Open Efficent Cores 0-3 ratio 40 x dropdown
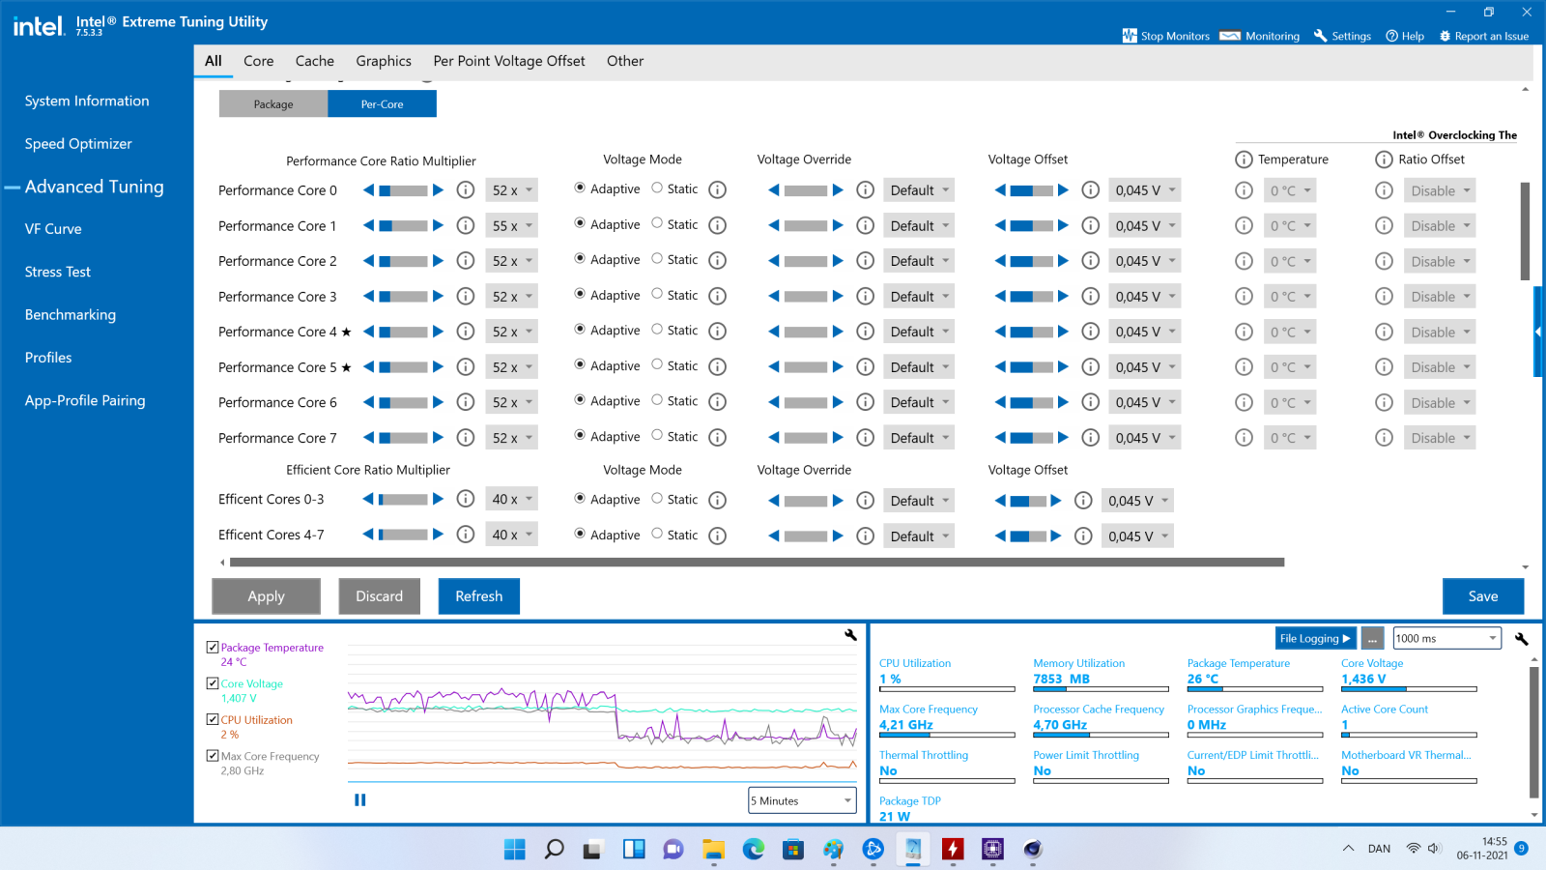The width and height of the screenshot is (1546, 870). [512, 499]
